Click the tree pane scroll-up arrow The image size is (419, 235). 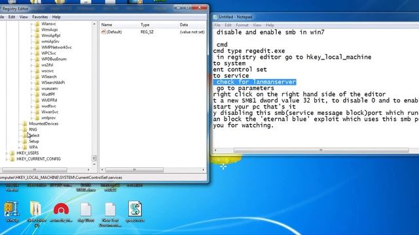point(94,24)
